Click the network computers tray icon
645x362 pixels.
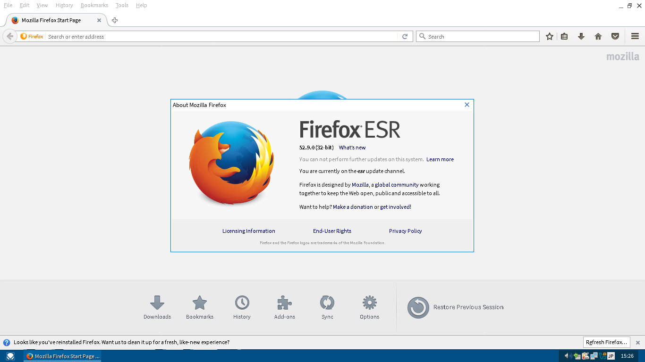point(594,356)
